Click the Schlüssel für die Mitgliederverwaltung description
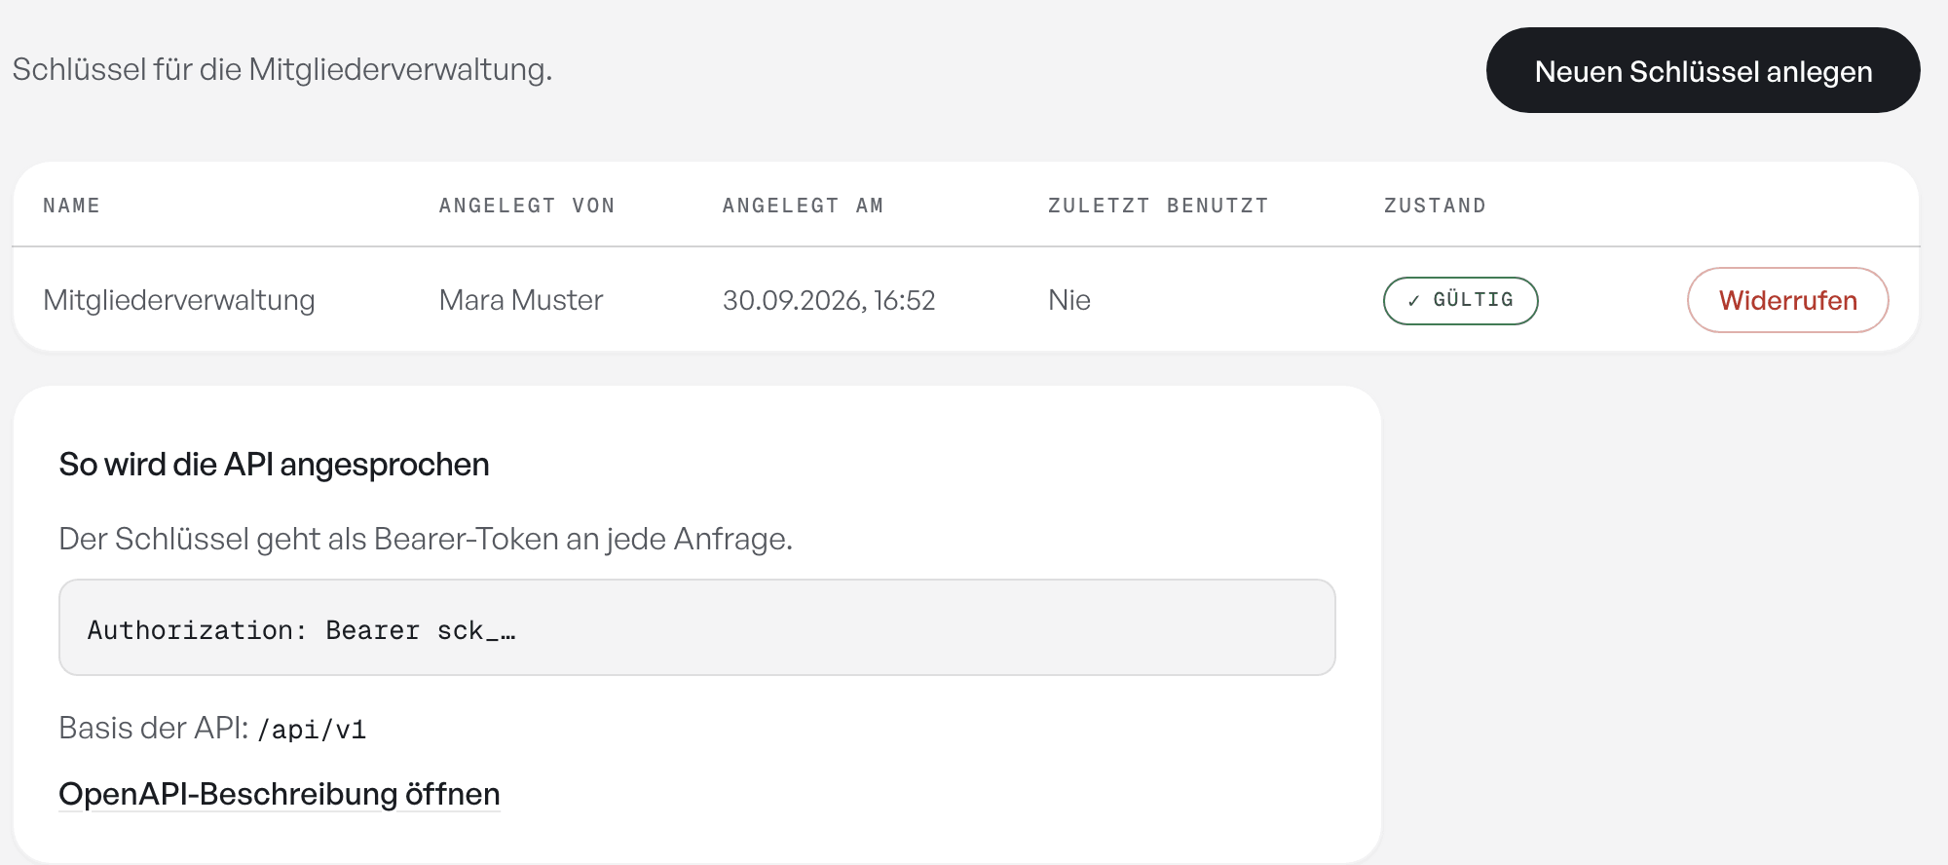Viewport: 1948px width, 865px height. point(282,69)
